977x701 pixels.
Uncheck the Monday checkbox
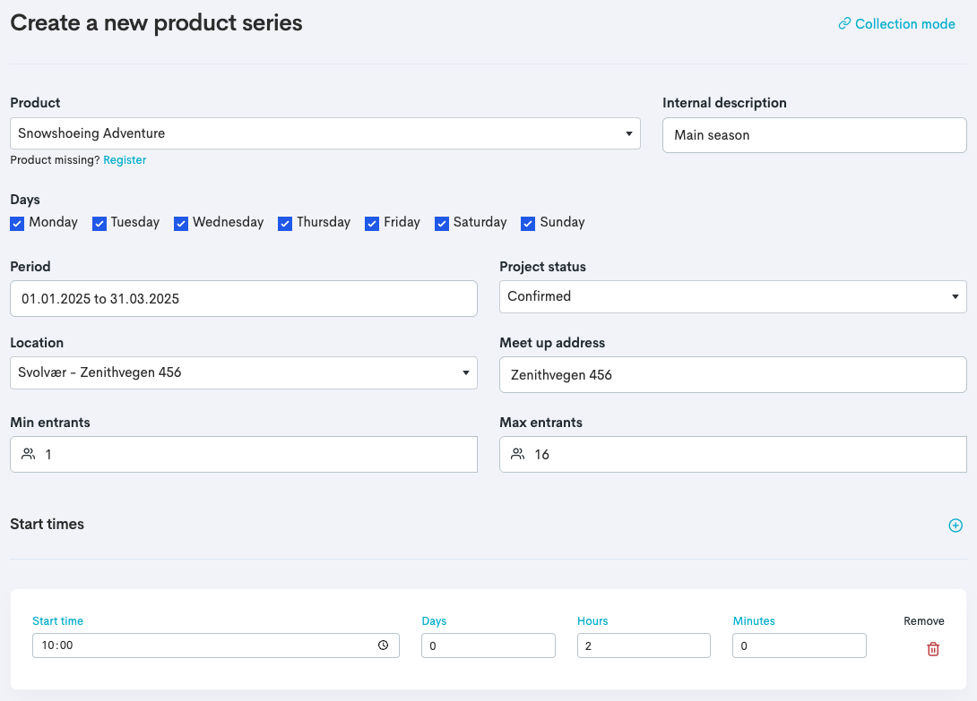pyautogui.click(x=17, y=223)
